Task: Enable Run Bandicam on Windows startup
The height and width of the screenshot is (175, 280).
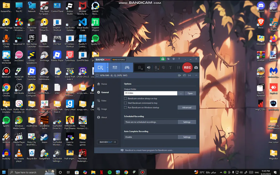Action: pos(125,108)
